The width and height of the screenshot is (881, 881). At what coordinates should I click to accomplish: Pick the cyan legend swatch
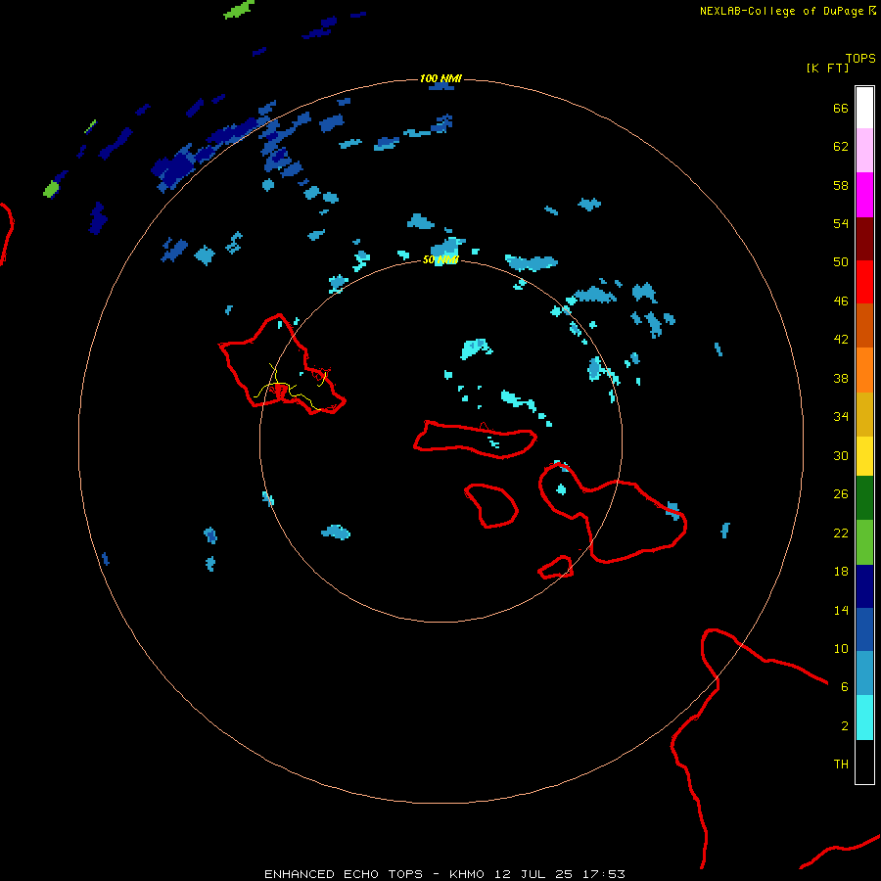[x=864, y=718]
